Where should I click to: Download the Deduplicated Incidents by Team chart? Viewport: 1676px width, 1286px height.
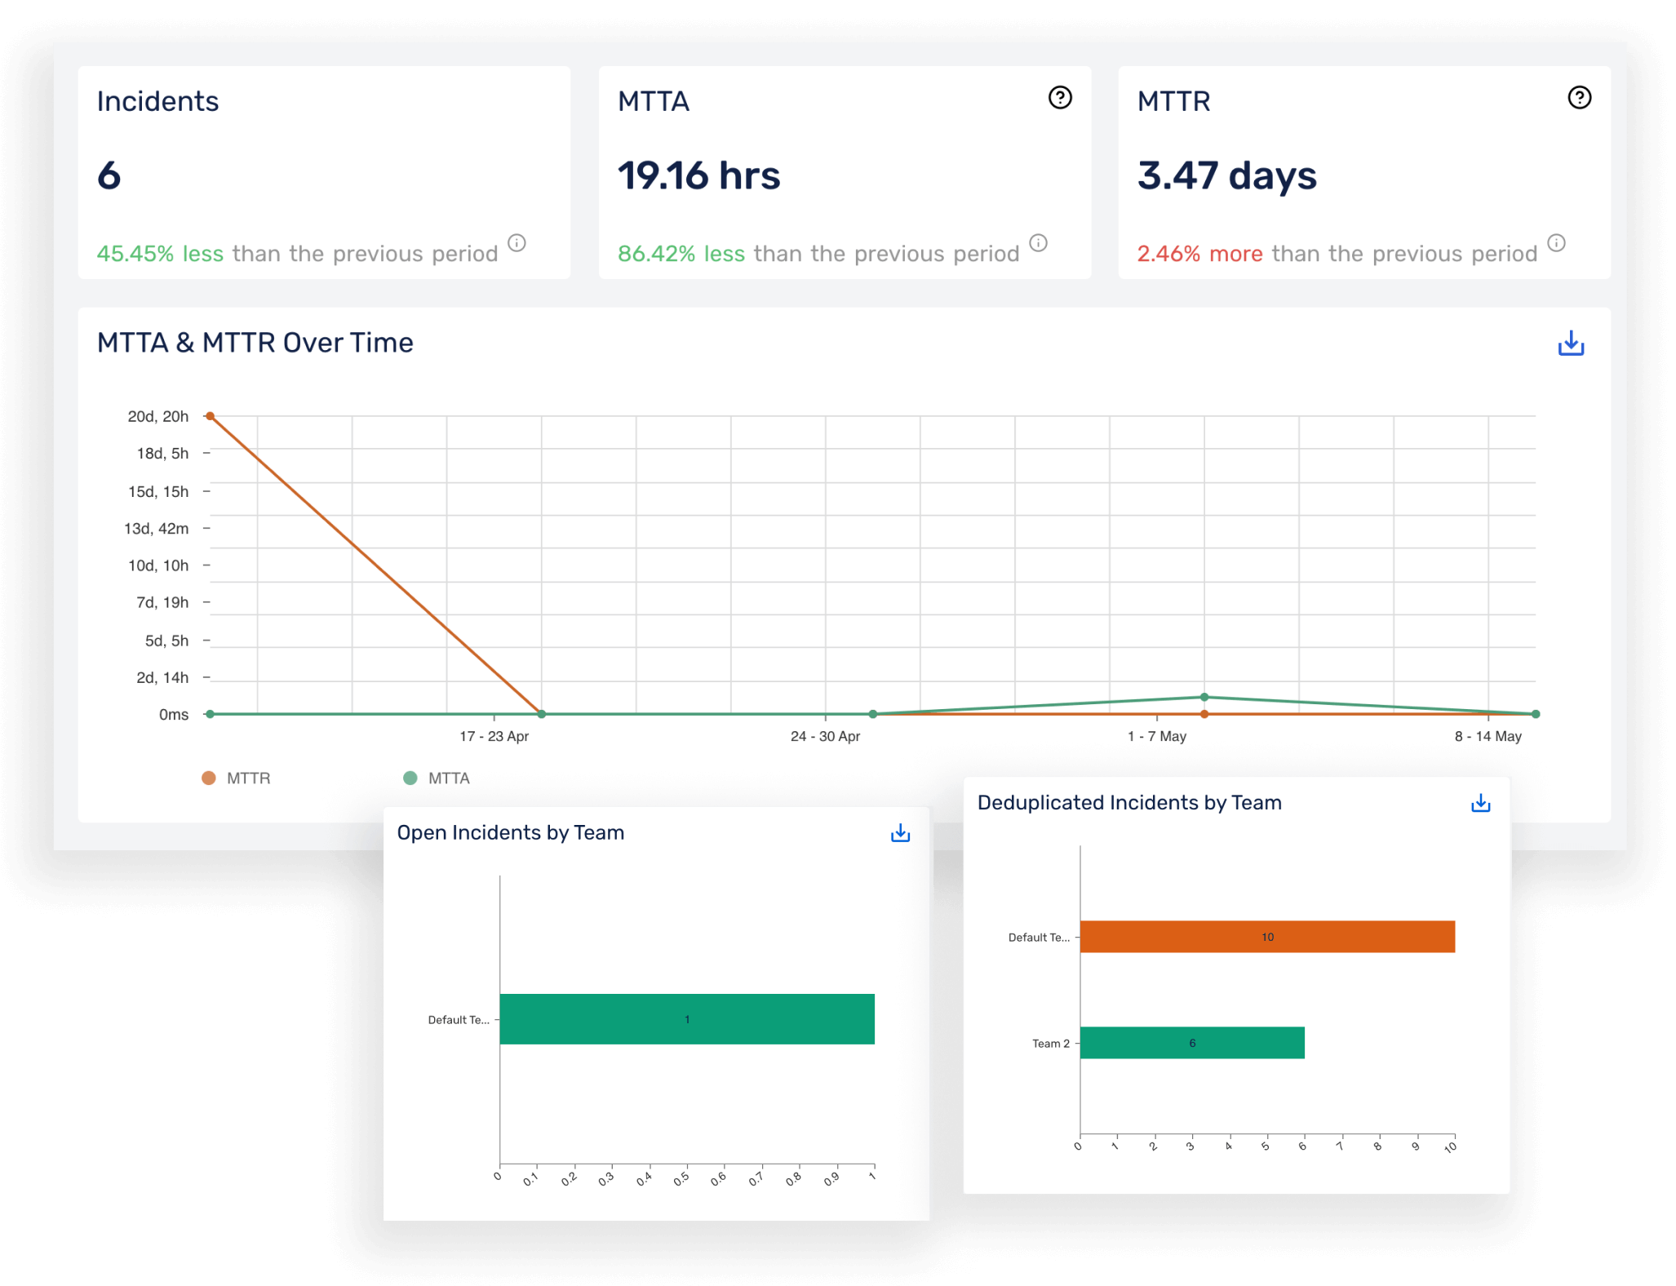coord(1480,804)
